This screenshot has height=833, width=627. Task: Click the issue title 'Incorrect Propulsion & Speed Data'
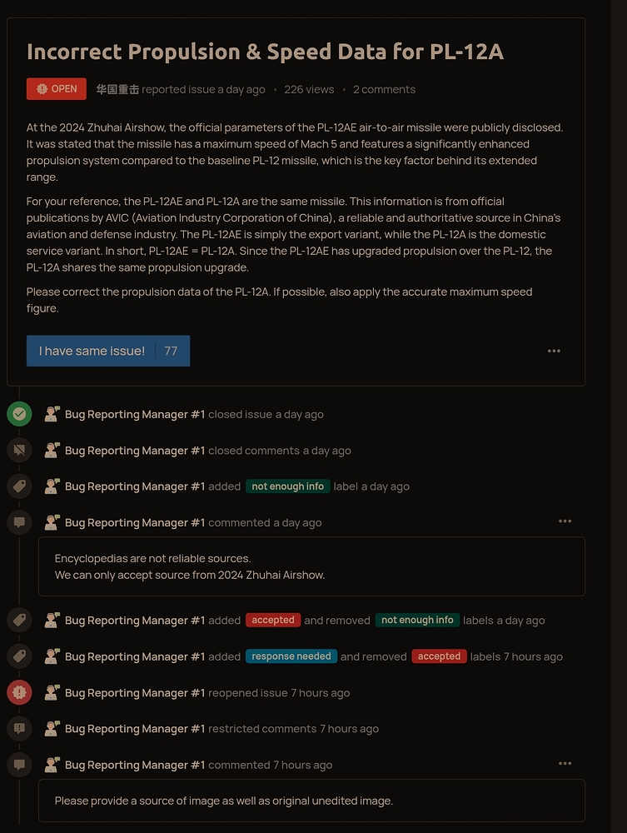(264, 52)
